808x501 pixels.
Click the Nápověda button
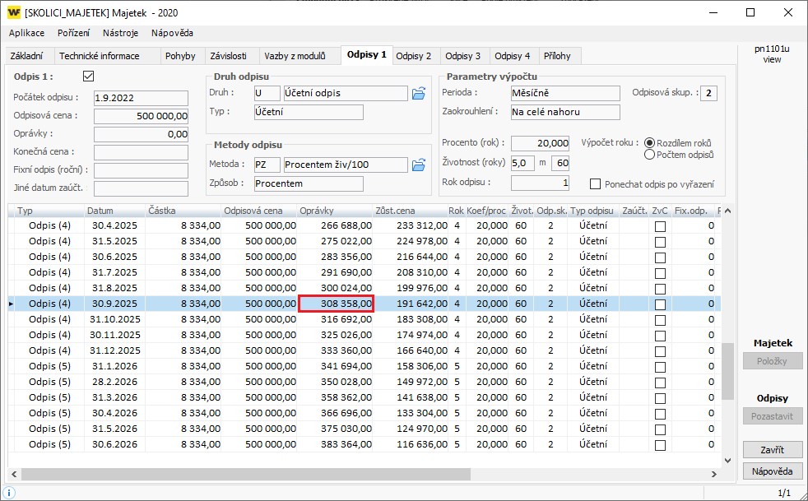coord(773,471)
